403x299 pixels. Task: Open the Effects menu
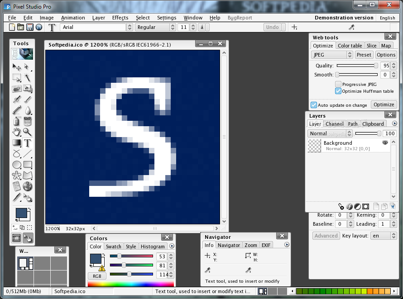120,18
